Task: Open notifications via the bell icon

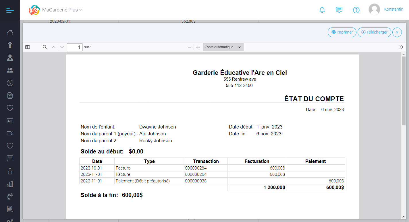Action: tap(322, 10)
